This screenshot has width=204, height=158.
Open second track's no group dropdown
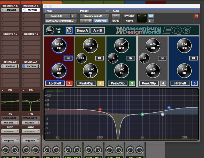(x=31, y=141)
